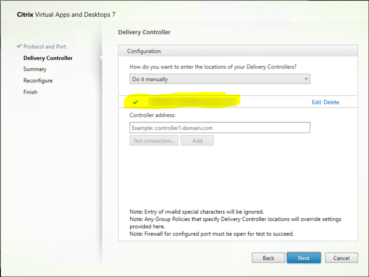Open the 'Do it manually' dropdown
The width and height of the screenshot is (369, 277).
point(220,79)
